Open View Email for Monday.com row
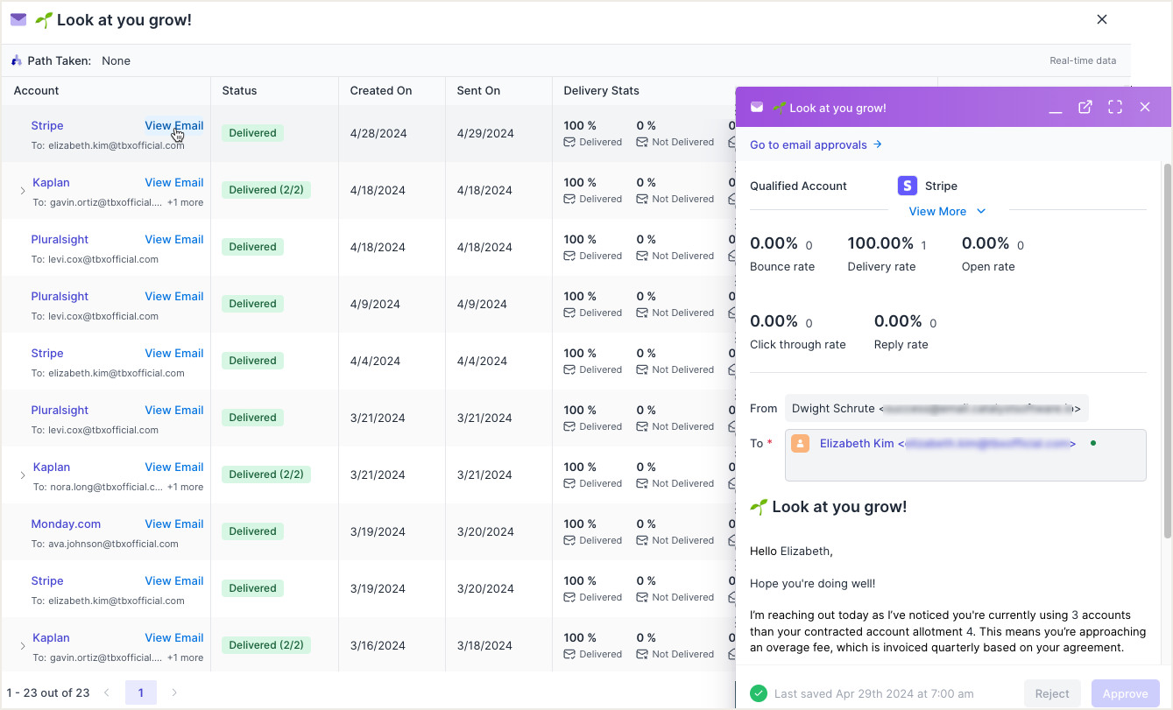Viewport: 1173px width, 710px height. [x=173, y=524]
